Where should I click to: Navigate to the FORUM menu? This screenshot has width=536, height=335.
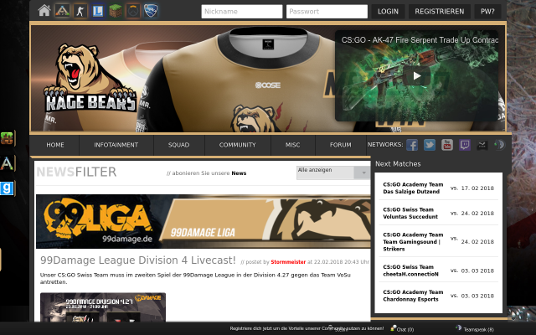click(x=341, y=145)
